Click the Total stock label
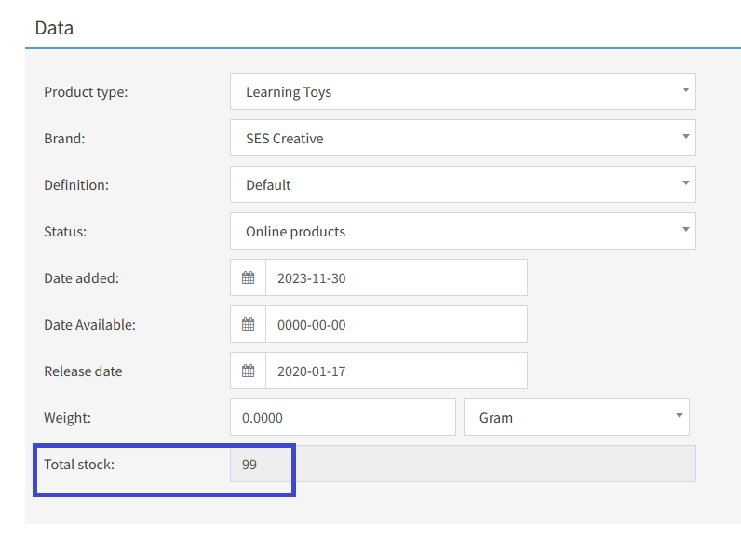Image resolution: width=741 pixels, height=540 pixels. [x=79, y=464]
